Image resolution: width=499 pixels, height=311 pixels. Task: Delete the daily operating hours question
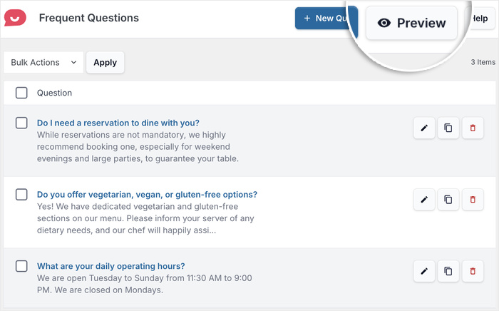tap(472, 271)
